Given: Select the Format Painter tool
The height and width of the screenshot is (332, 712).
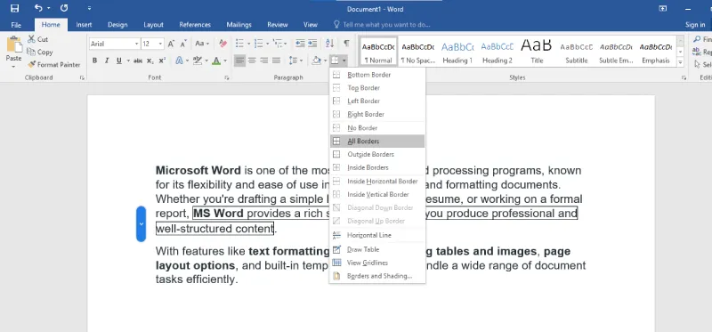Looking at the screenshot, I should point(53,64).
